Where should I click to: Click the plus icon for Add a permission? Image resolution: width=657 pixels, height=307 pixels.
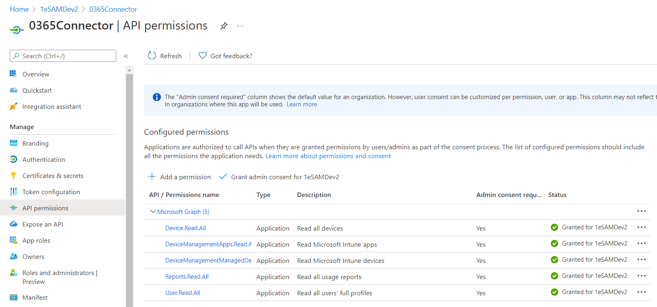coord(152,176)
